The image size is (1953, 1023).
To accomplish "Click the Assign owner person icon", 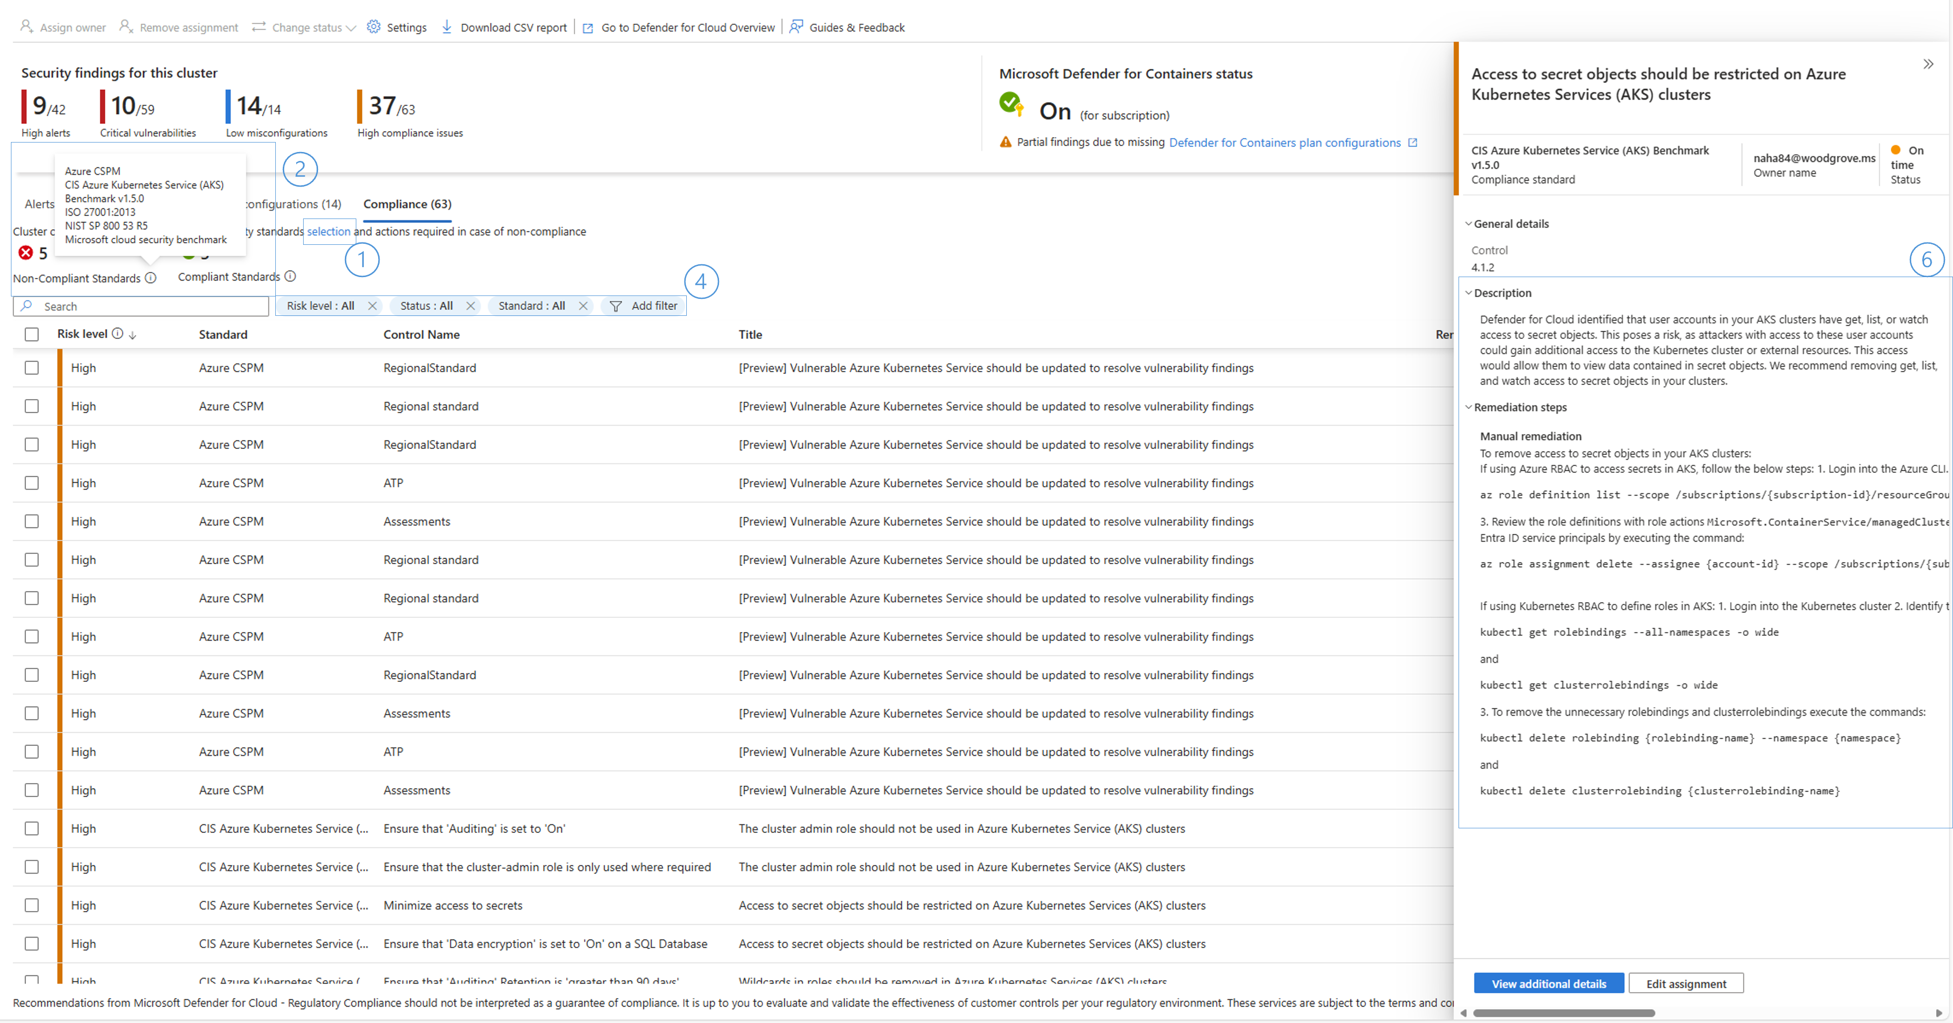I will coord(26,26).
